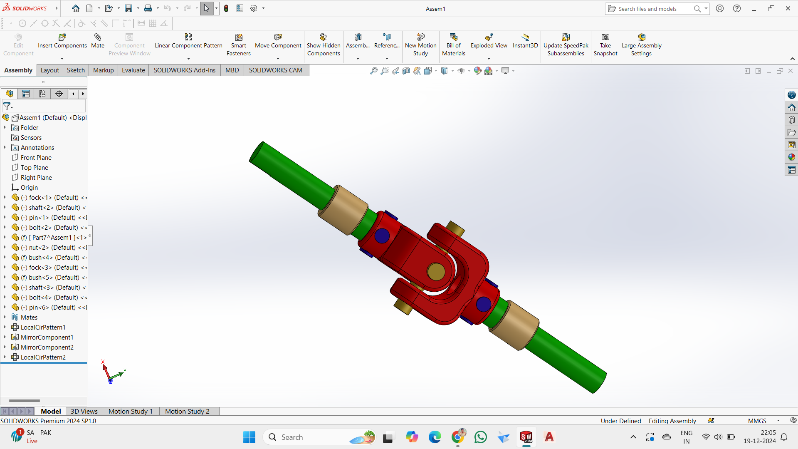The height and width of the screenshot is (449, 798).
Task: Click the Windows taskbar Search box
Action: [x=319, y=437]
